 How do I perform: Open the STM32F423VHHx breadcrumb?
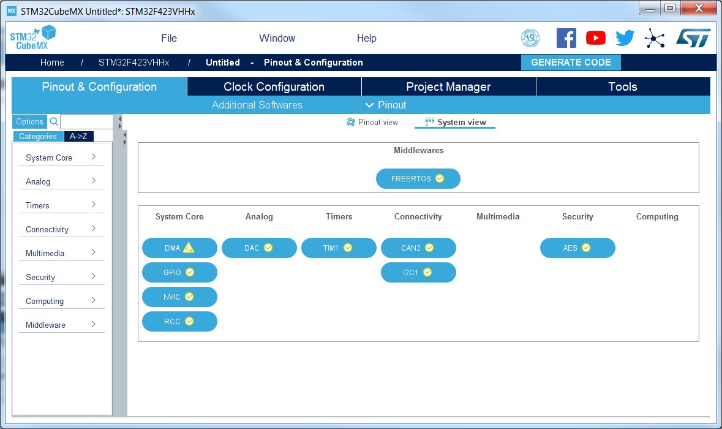[133, 63]
